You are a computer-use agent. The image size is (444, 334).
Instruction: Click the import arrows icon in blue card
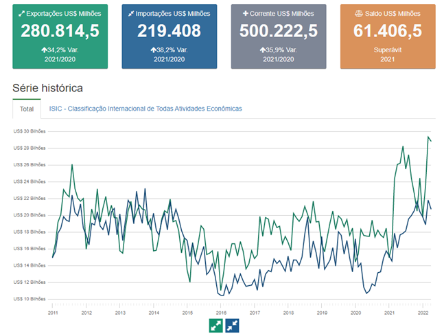tap(131, 14)
